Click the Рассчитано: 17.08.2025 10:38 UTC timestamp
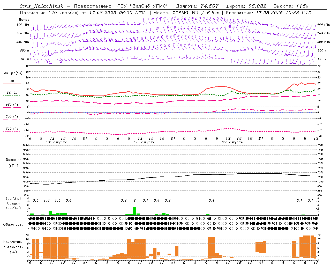The width and height of the screenshot is (331, 265). [x=268, y=13]
